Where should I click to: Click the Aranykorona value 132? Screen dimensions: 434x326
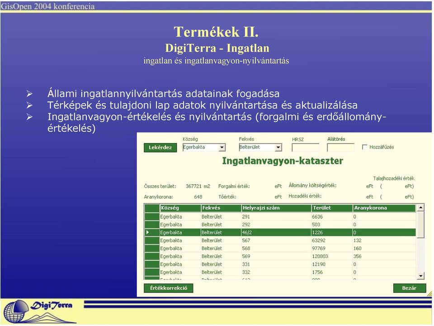[357, 240]
